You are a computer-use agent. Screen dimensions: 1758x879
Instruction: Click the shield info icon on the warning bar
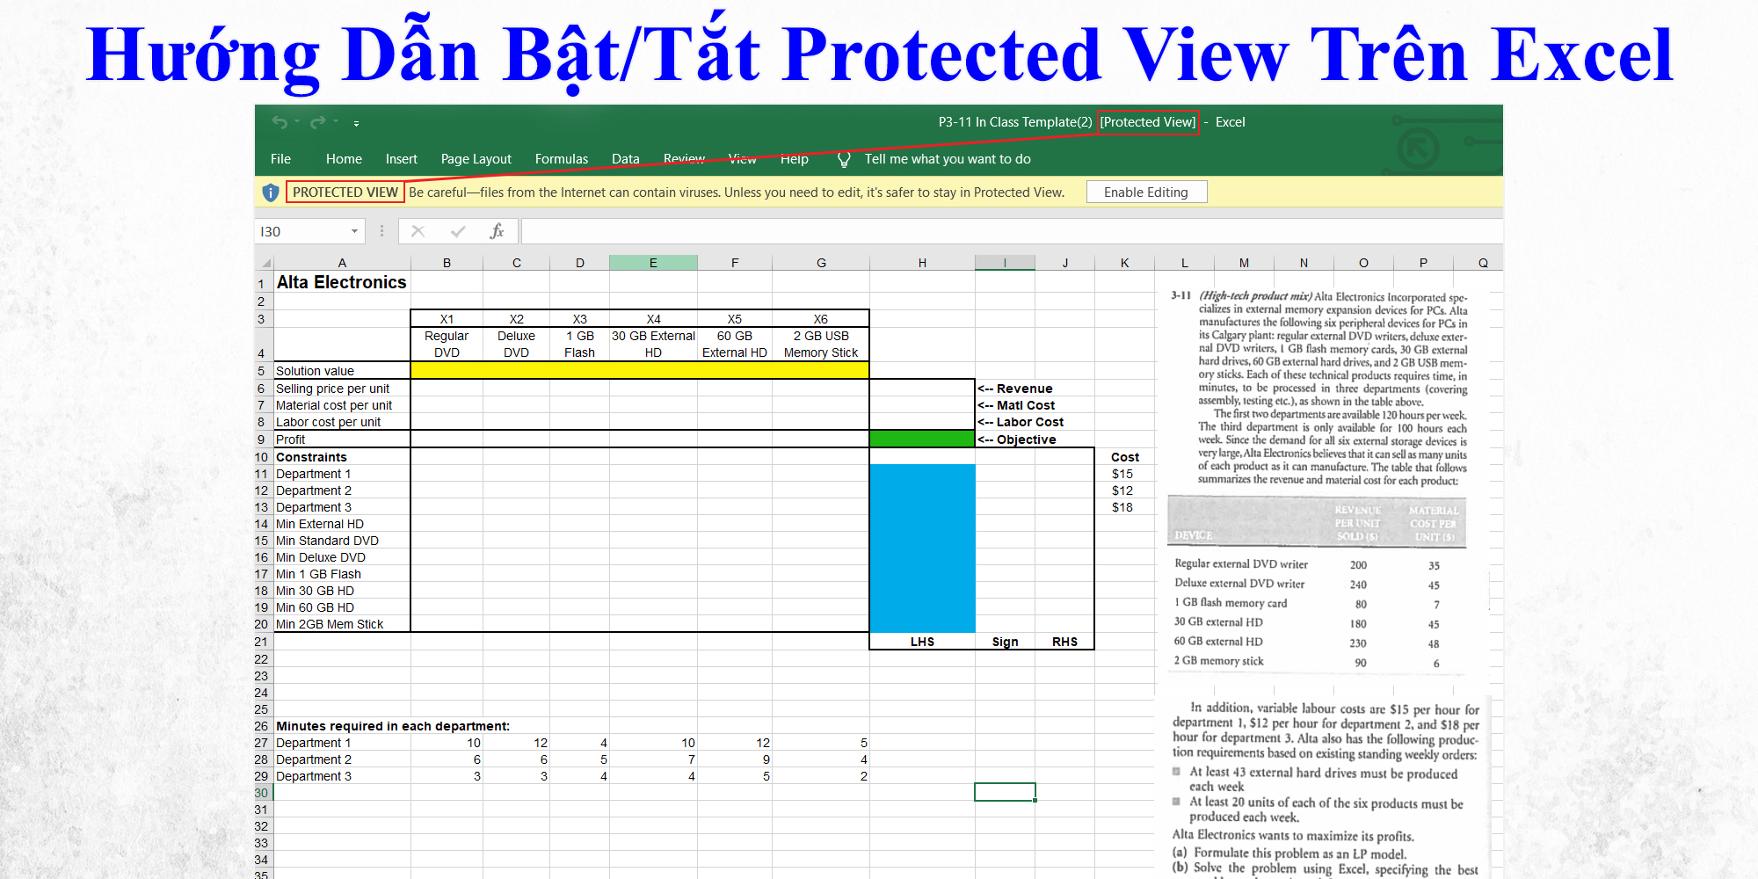[x=269, y=192]
